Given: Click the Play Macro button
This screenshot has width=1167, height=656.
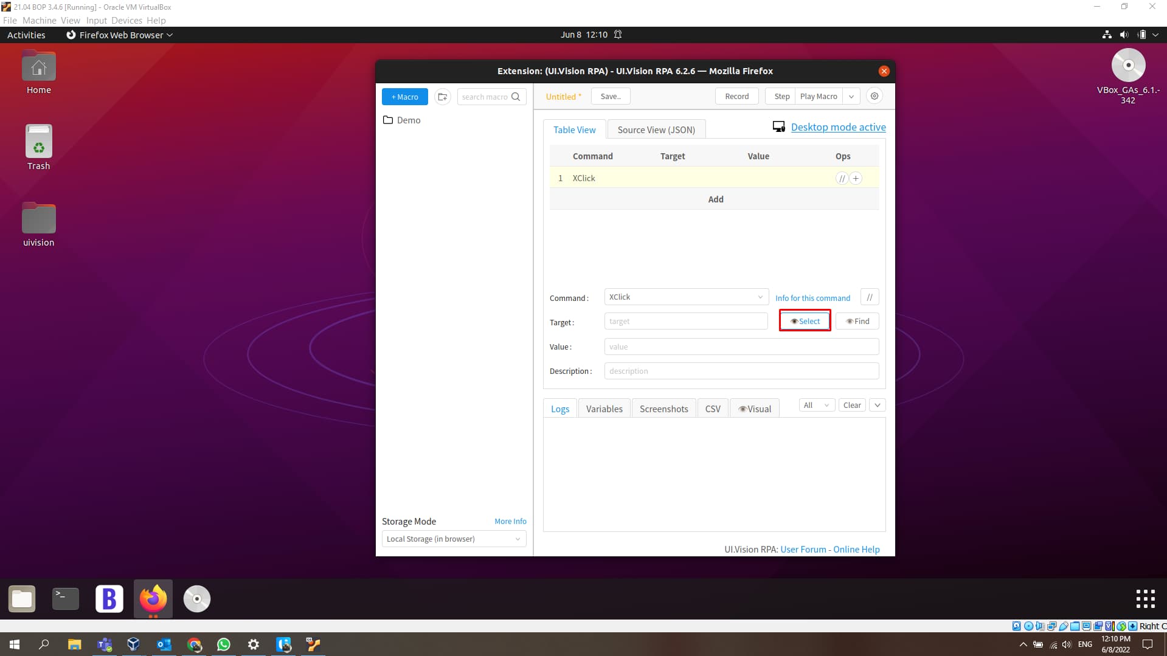Looking at the screenshot, I should point(819,96).
